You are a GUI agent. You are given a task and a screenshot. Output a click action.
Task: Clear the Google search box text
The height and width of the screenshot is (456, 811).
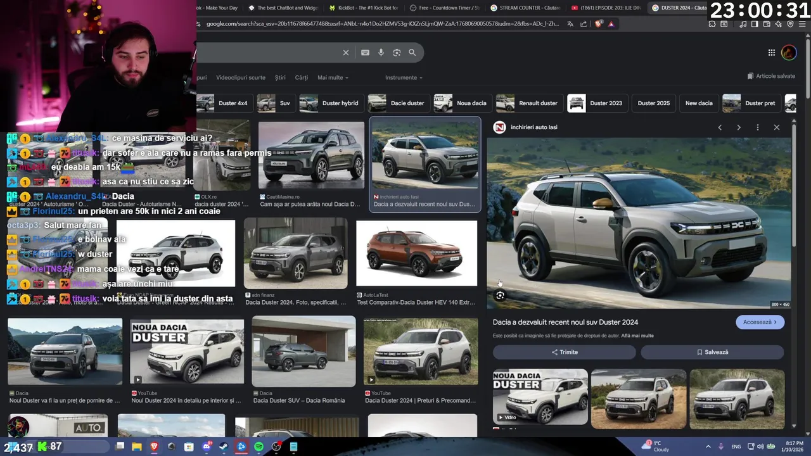(x=346, y=53)
